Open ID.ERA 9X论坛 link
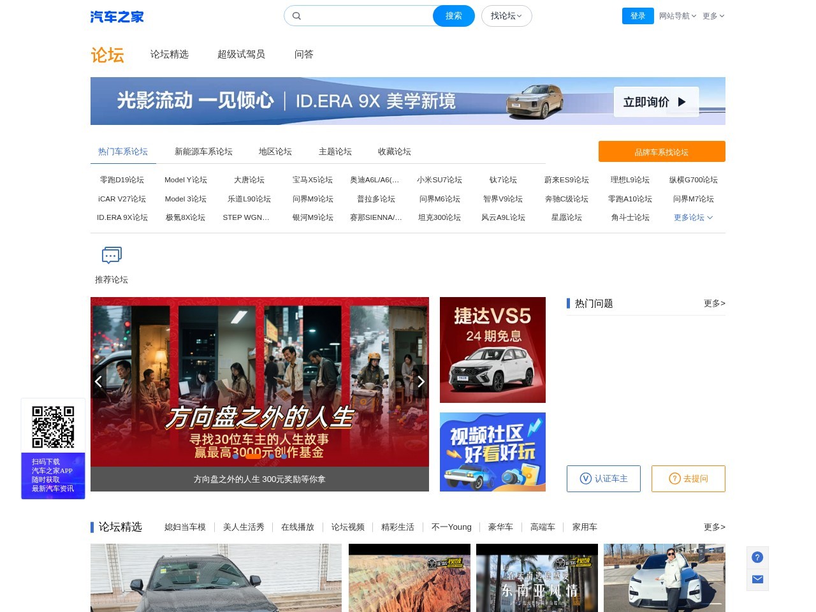Viewport: 816px width, 612px height. [122, 217]
